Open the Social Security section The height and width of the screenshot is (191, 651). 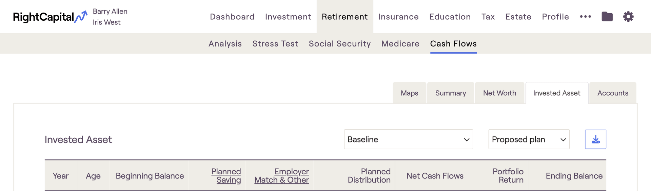339,44
